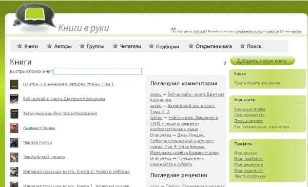Open the Черное Копье cover thumbnail
Viewport: 308px width, 187px height.
click(14, 143)
